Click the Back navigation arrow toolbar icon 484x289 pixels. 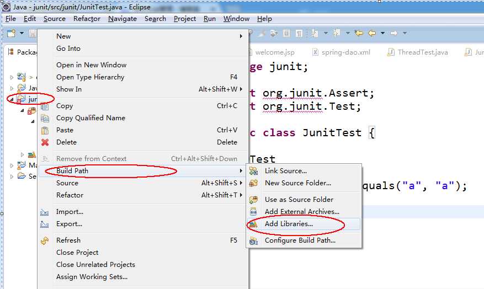point(372,33)
